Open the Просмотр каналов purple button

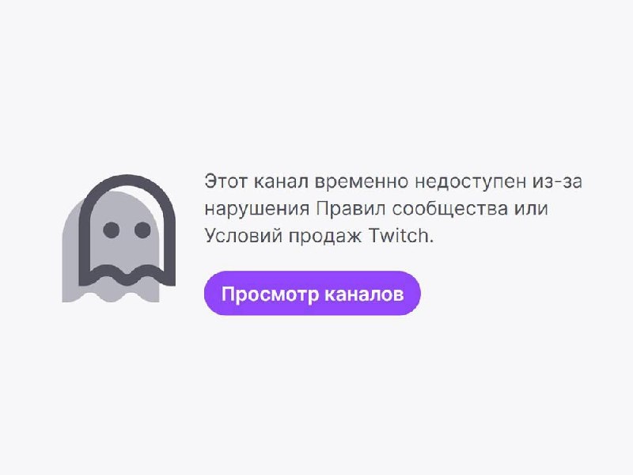(313, 293)
